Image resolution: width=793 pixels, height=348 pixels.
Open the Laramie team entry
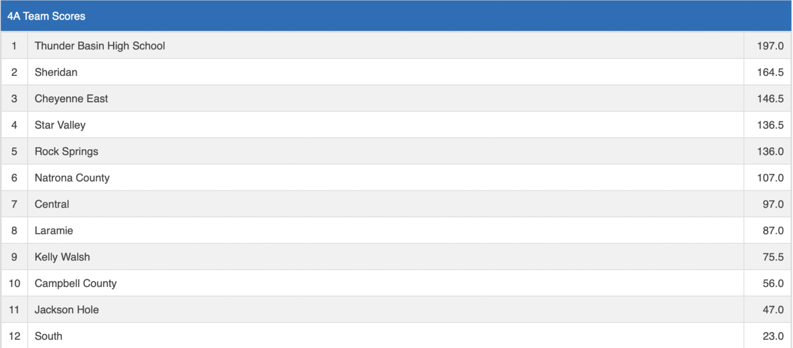(x=54, y=230)
